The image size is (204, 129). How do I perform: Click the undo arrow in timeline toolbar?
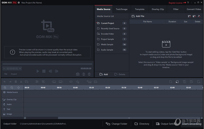coord(4,82)
